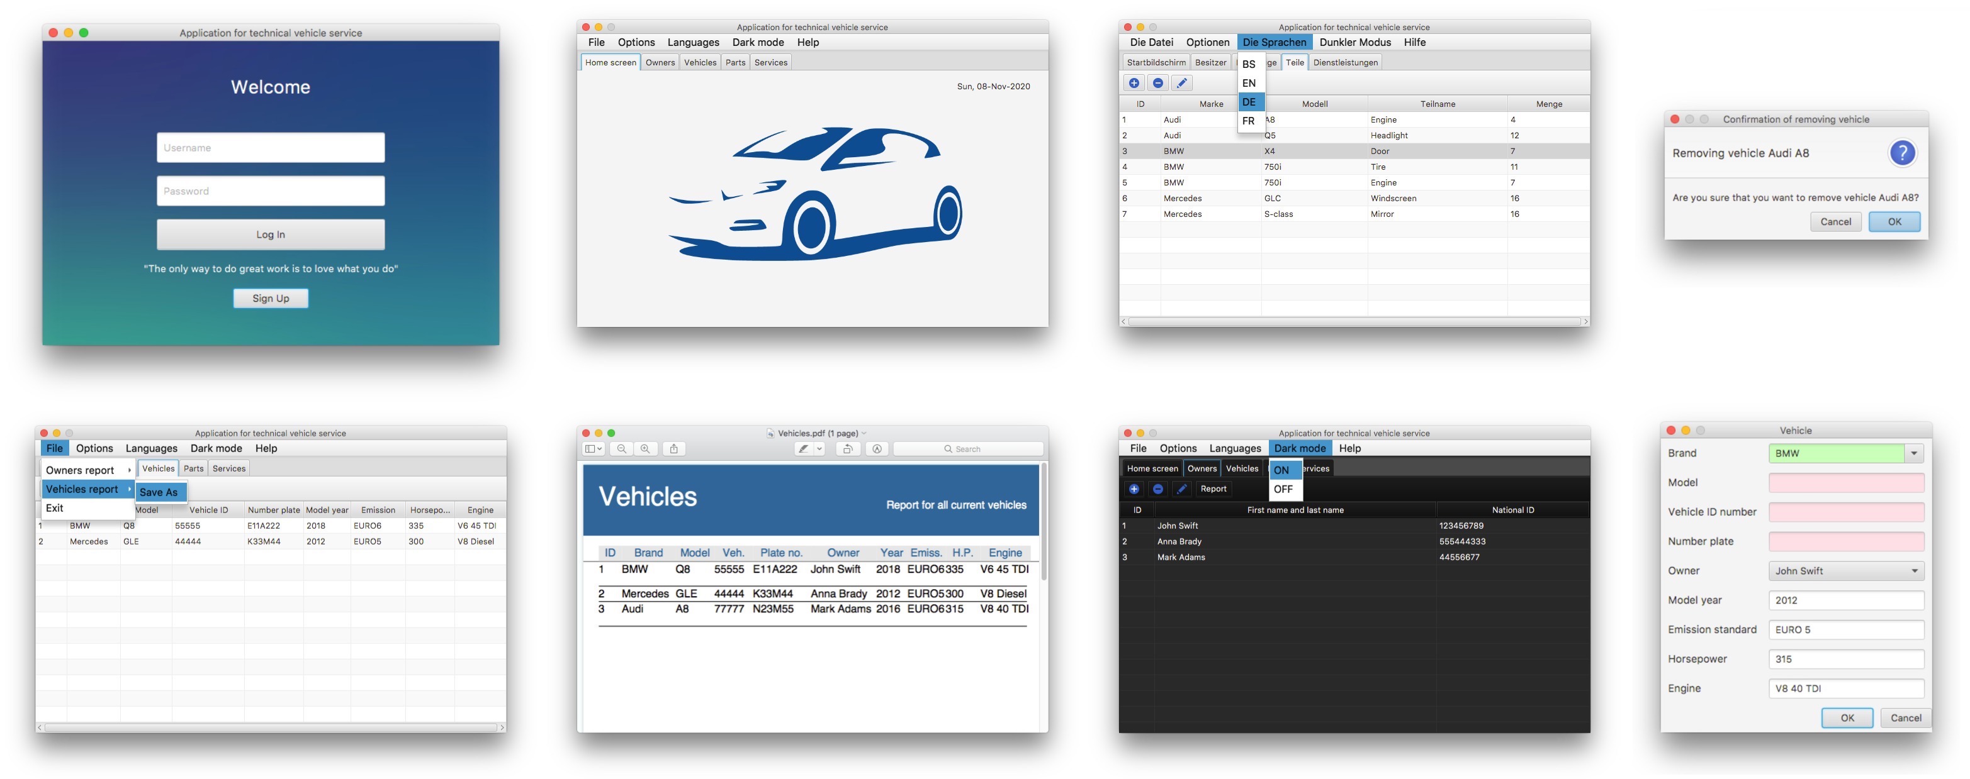The height and width of the screenshot is (779, 1970).
Task: Select the FR language option
Action: tap(1251, 121)
